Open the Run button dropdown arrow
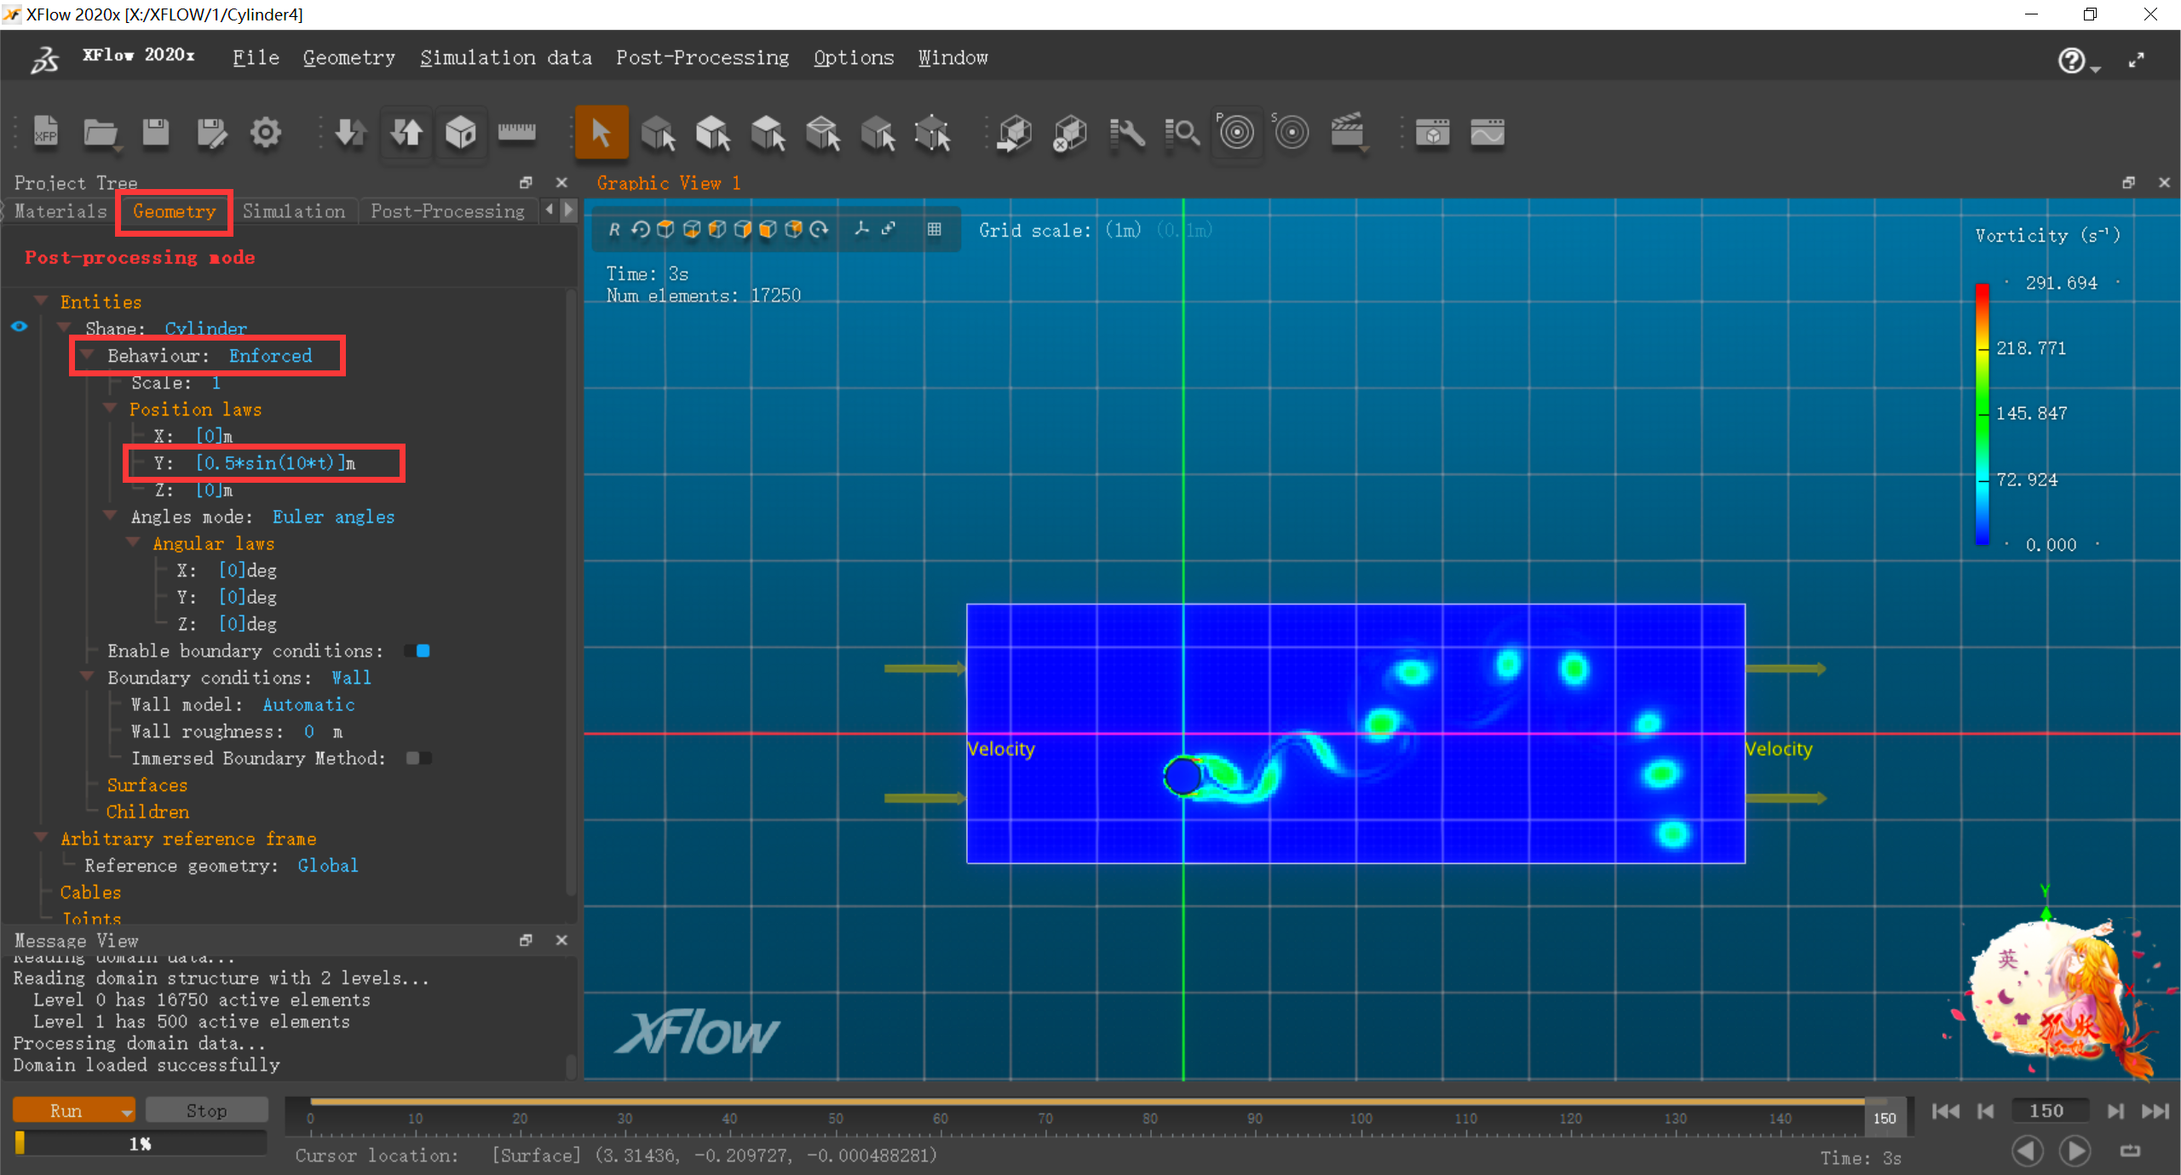Screen dimensions: 2181x1175 (x=127, y=1111)
